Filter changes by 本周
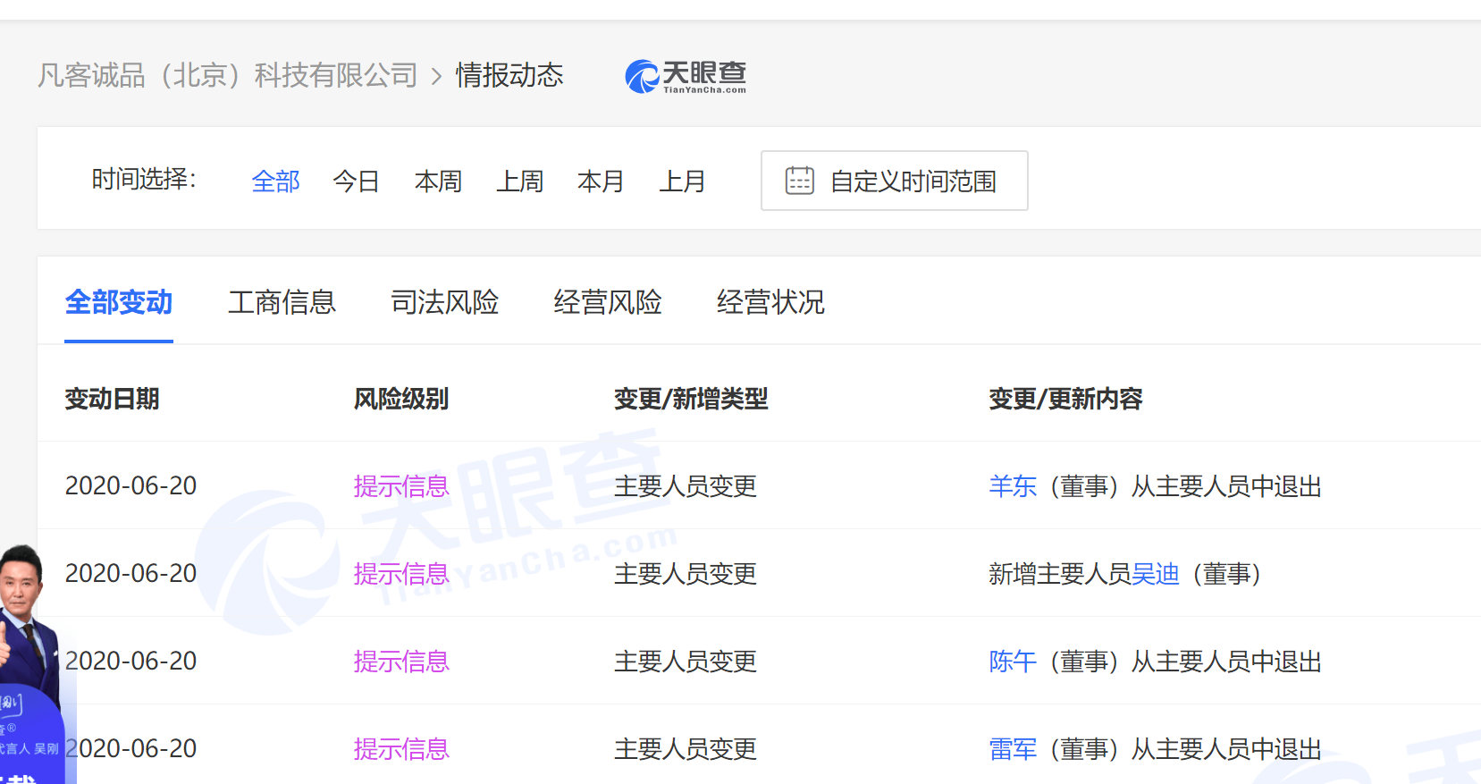Screen dimensions: 1481x784 pos(438,181)
